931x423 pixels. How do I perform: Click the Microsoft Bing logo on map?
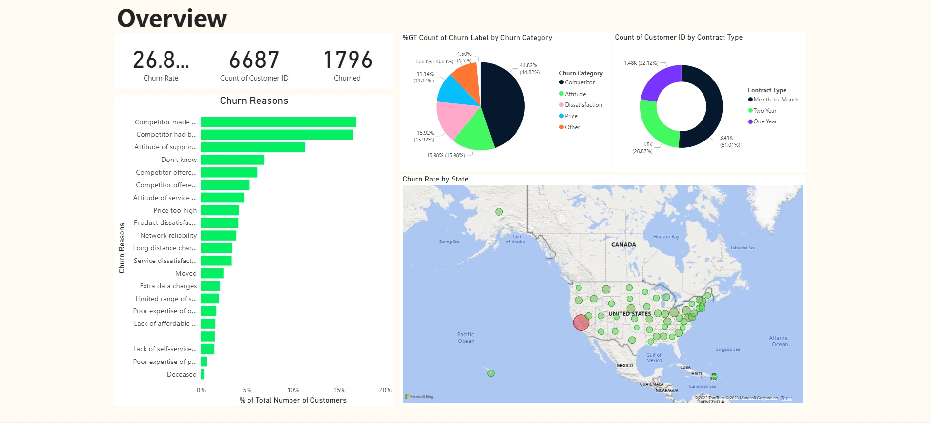click(419, 397)
